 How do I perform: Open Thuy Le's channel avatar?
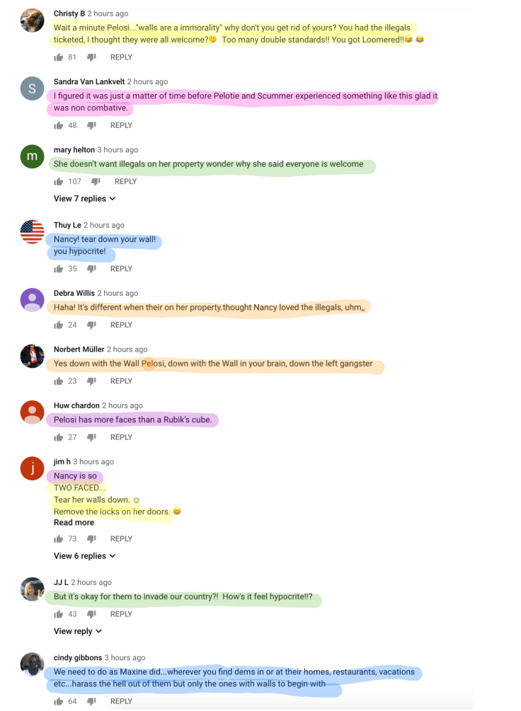tap(32, 231)
